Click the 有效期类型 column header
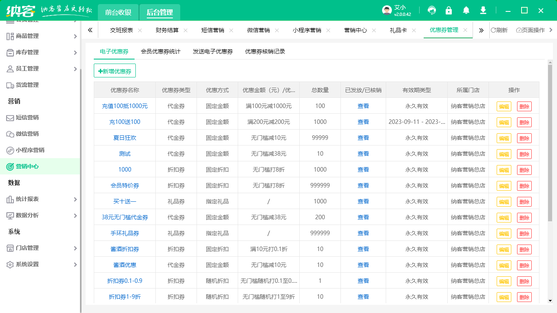This screenshot has width=557, height=313. click(x=417, y=90)
